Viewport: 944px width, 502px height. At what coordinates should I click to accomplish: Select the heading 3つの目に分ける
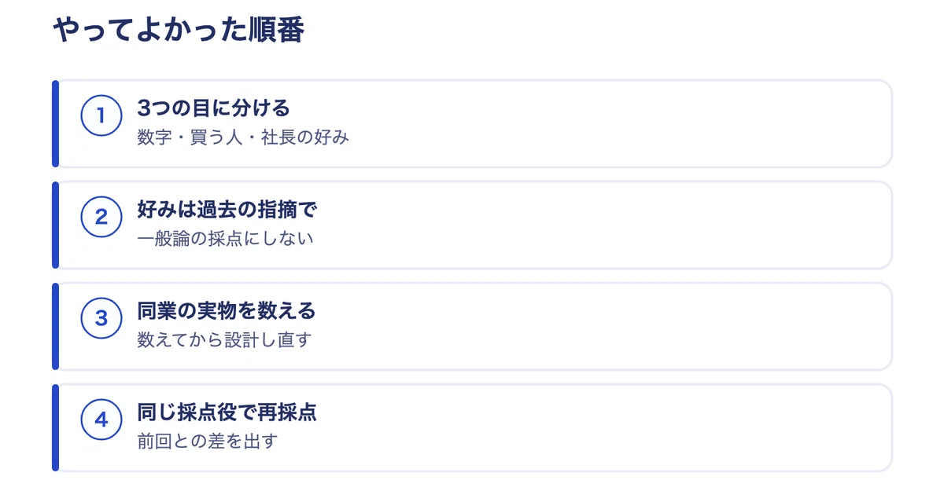point(213,108)
